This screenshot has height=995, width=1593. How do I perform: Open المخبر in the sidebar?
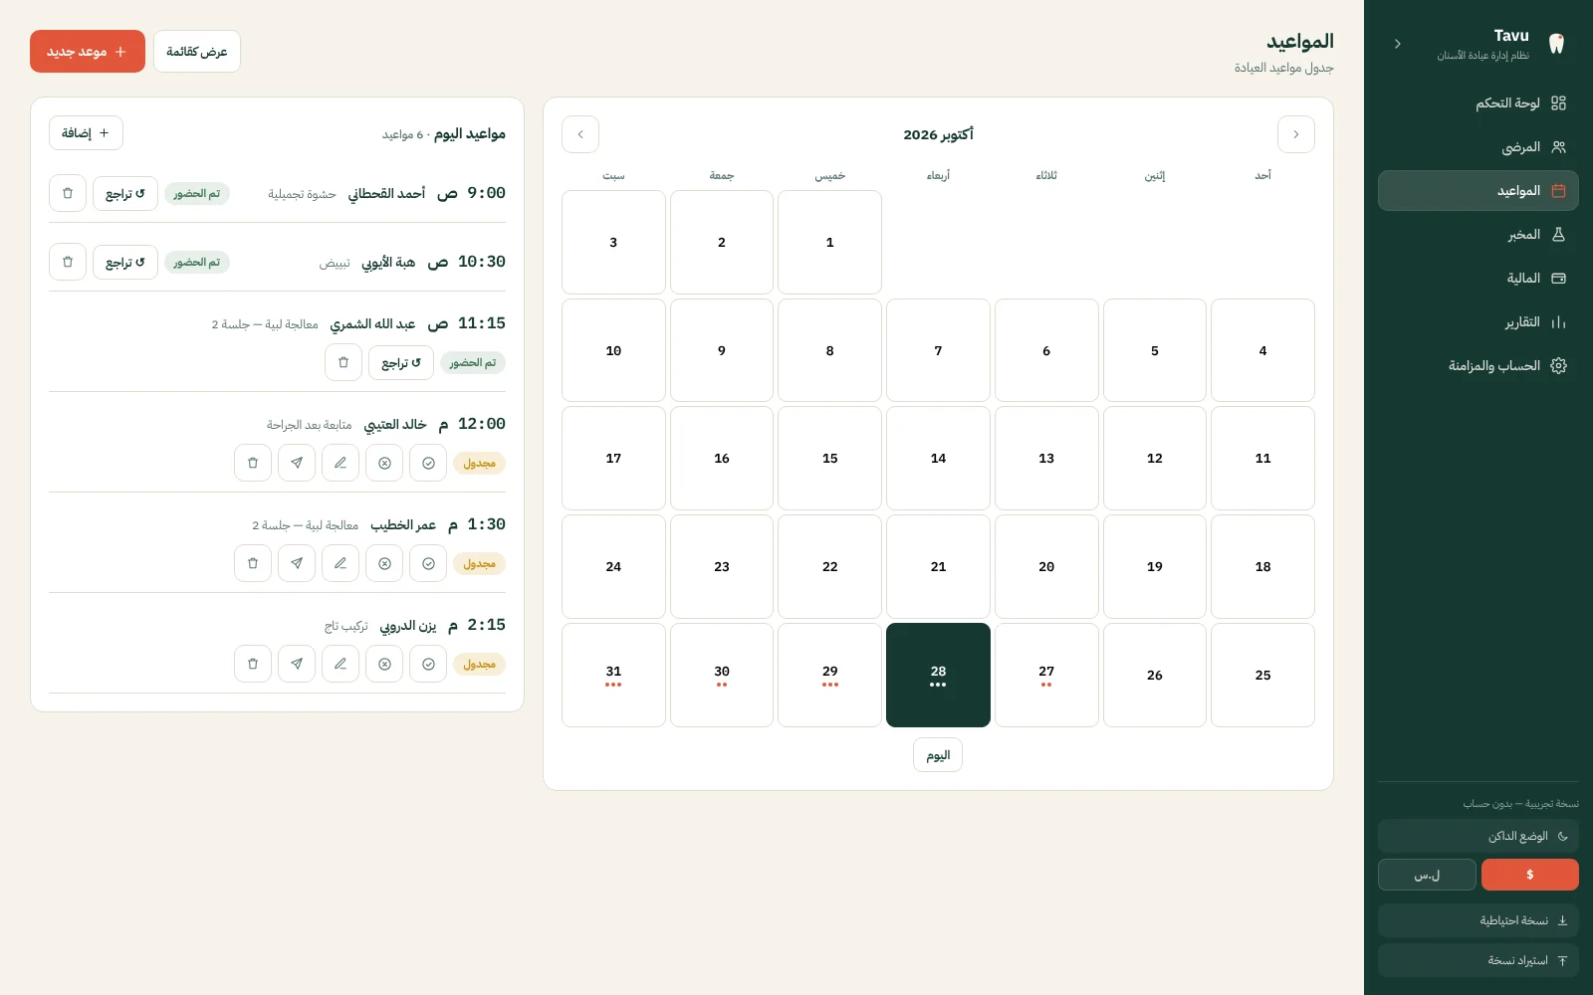[1479, 235]
